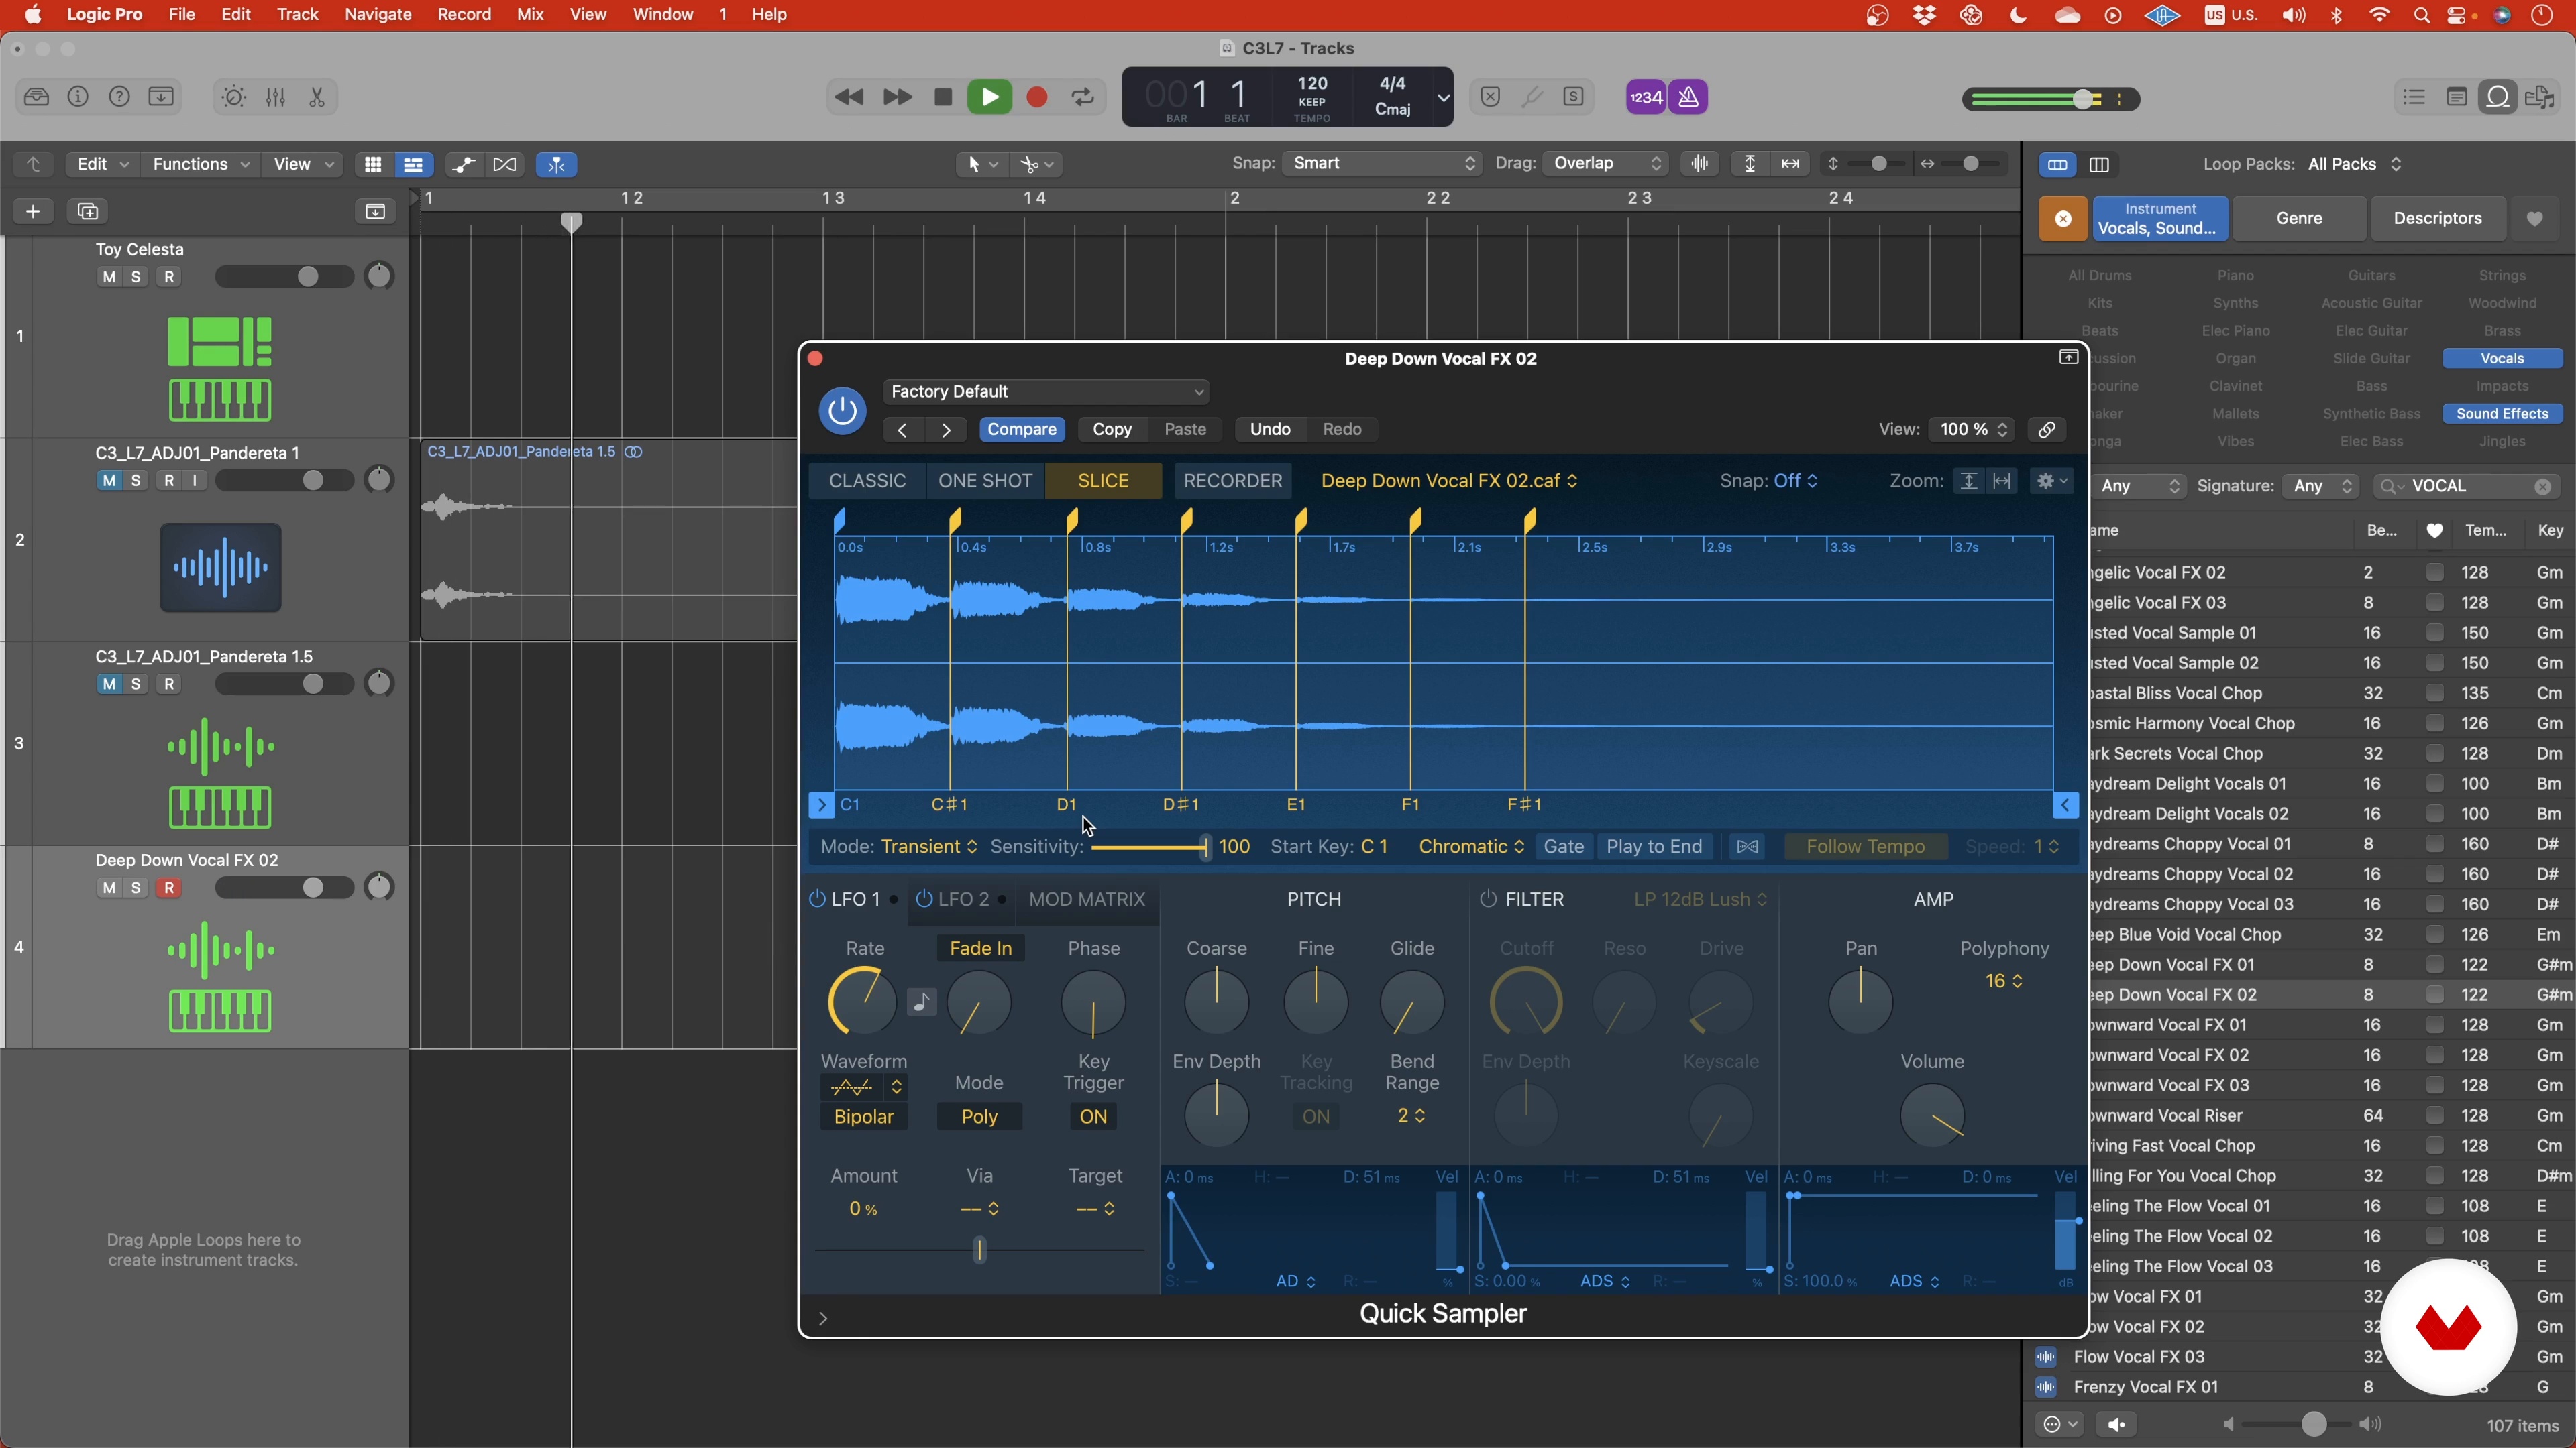The height and width of the screenshot is (1448, 2576).
Task: Select the CLASSIC mode tab
Action: [867, 481]
